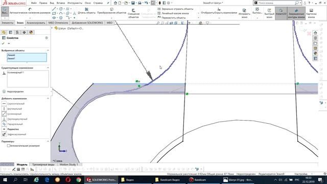
Task: Click Display/Hide Relations icon
Action: tap(219, 9)
